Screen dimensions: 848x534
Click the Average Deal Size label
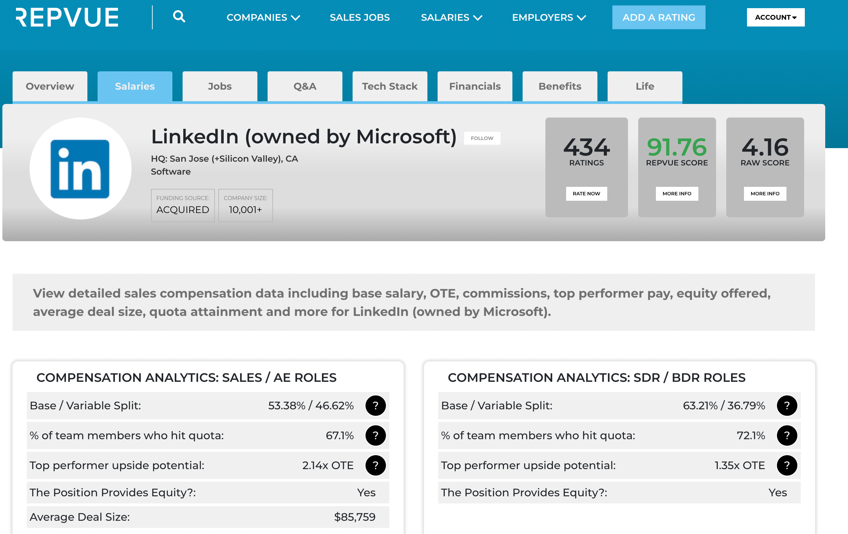pyautogui.click(x=80, y=517)
